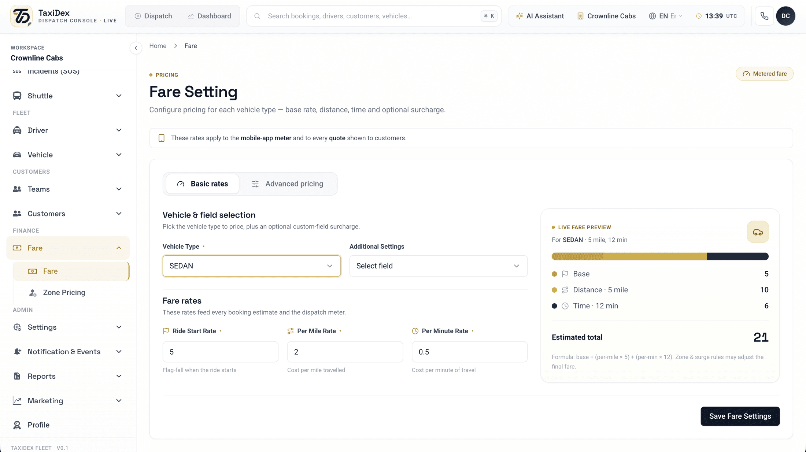Click the Teams people icon

[17, 189]
